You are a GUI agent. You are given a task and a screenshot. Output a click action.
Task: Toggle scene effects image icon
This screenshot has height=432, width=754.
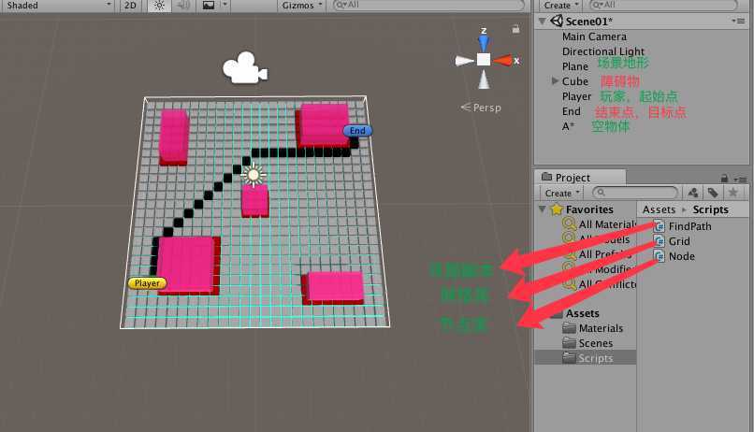click(209, 6)
